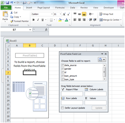Expand Merge & Center dropdown arrow
The height and width of the screenshot is (123, 125).
[x=121, y=20]
